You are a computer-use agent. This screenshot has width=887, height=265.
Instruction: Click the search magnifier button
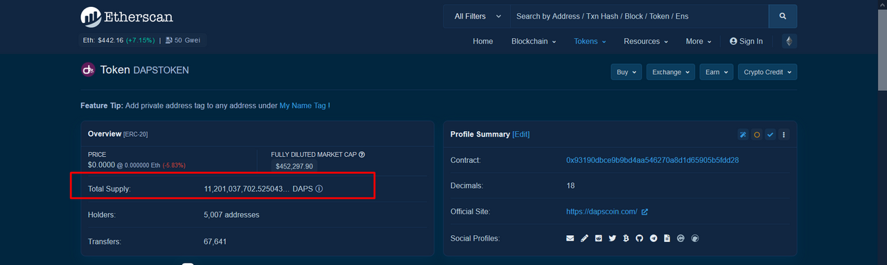(782, 16)
